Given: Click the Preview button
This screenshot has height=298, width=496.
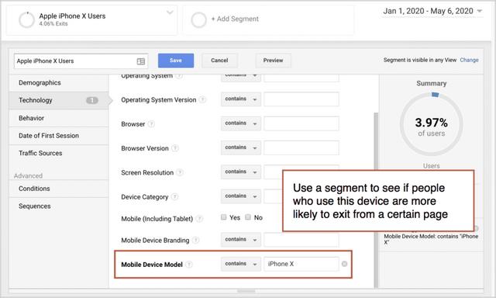Looking at the screenshot, I should pyautogui.click(x=274, y=61).
